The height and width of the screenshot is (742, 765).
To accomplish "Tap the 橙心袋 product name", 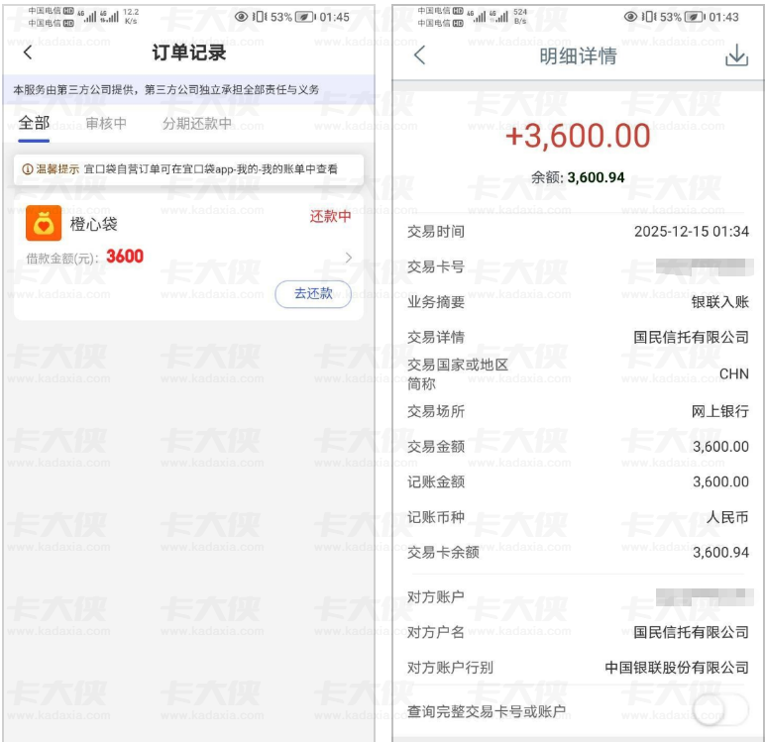I will (x=94, y=224).
